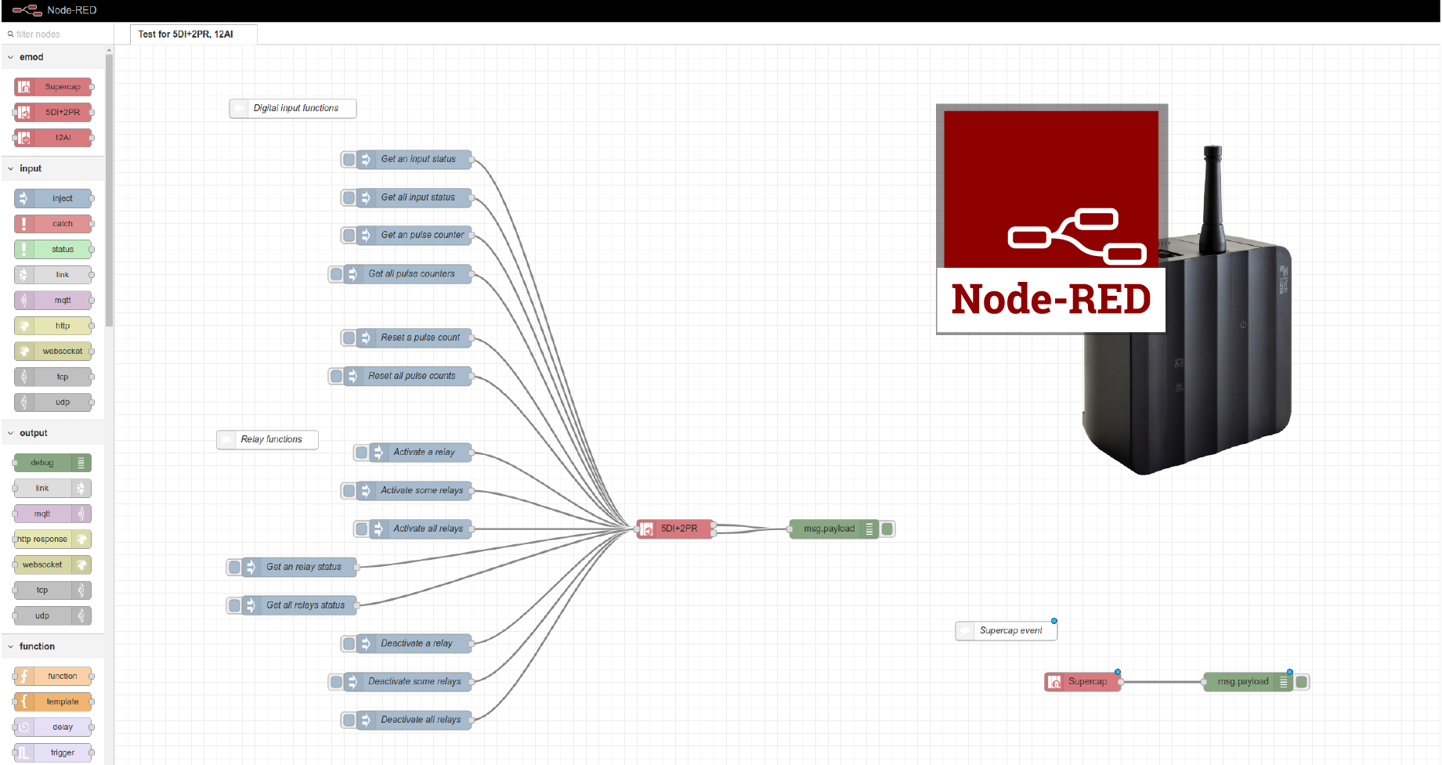
Task: Pick the udp input palette node
Action: tap(53, 402)
